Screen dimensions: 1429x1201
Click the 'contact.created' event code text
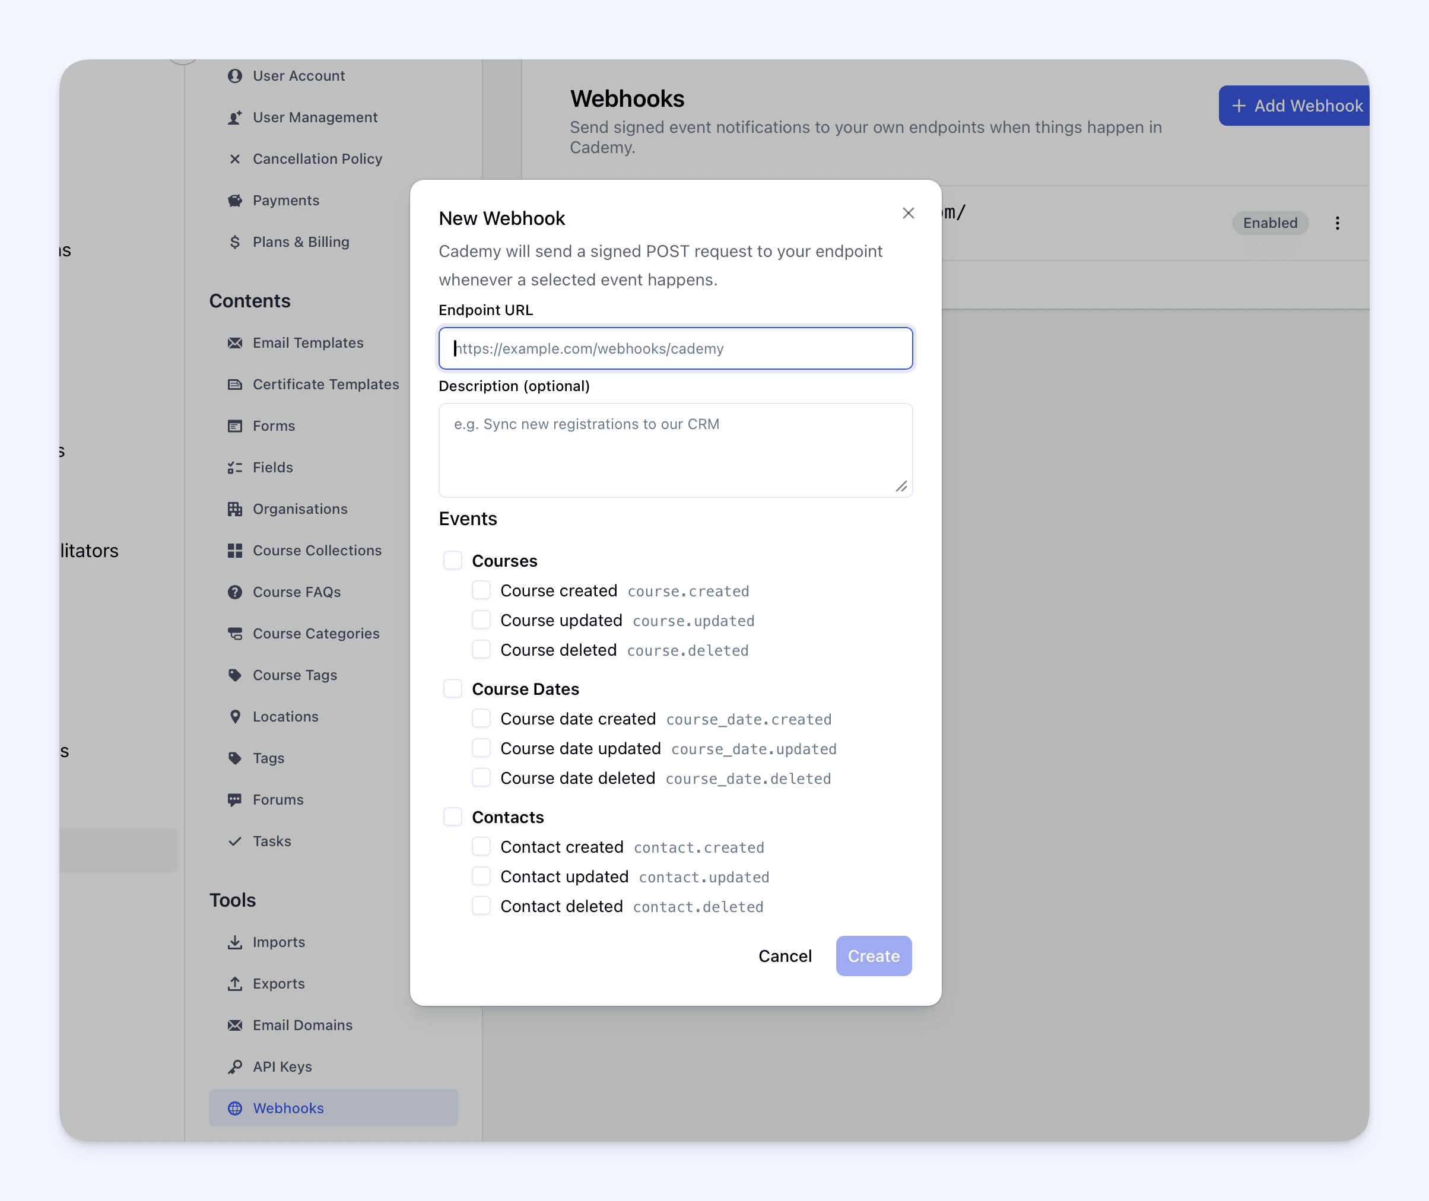(x=699, y=848)
